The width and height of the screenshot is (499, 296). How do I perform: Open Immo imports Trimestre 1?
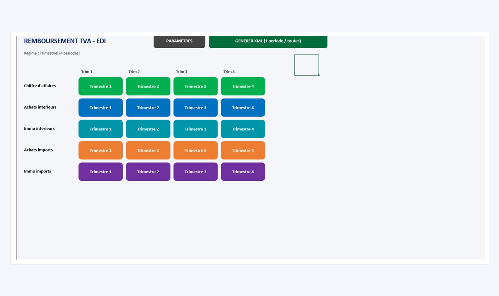click(101, 172)
